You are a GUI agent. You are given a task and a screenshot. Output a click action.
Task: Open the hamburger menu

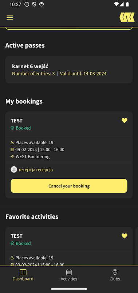coord(10,18)
